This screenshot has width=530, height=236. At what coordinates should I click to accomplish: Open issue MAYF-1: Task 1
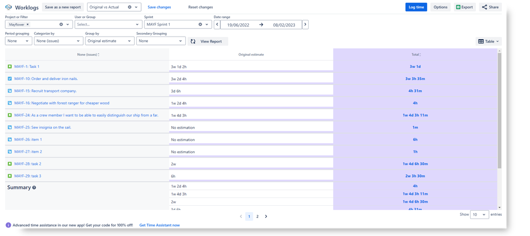[x=27, y=67]
